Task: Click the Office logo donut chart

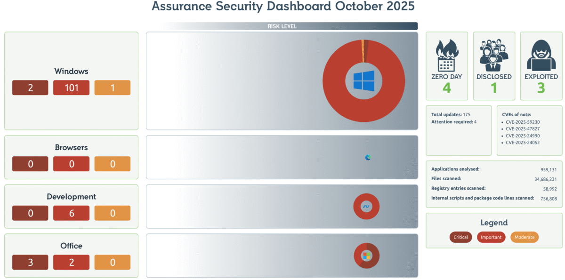Action: (366, 256)
